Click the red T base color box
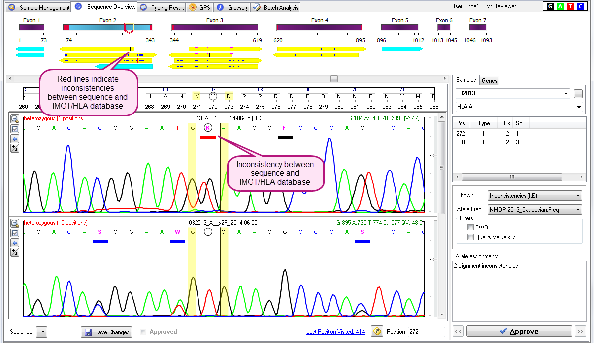Image resolution: width=594 pixels, height=343 pixels. pyautogui.click(x=570, y=6)
